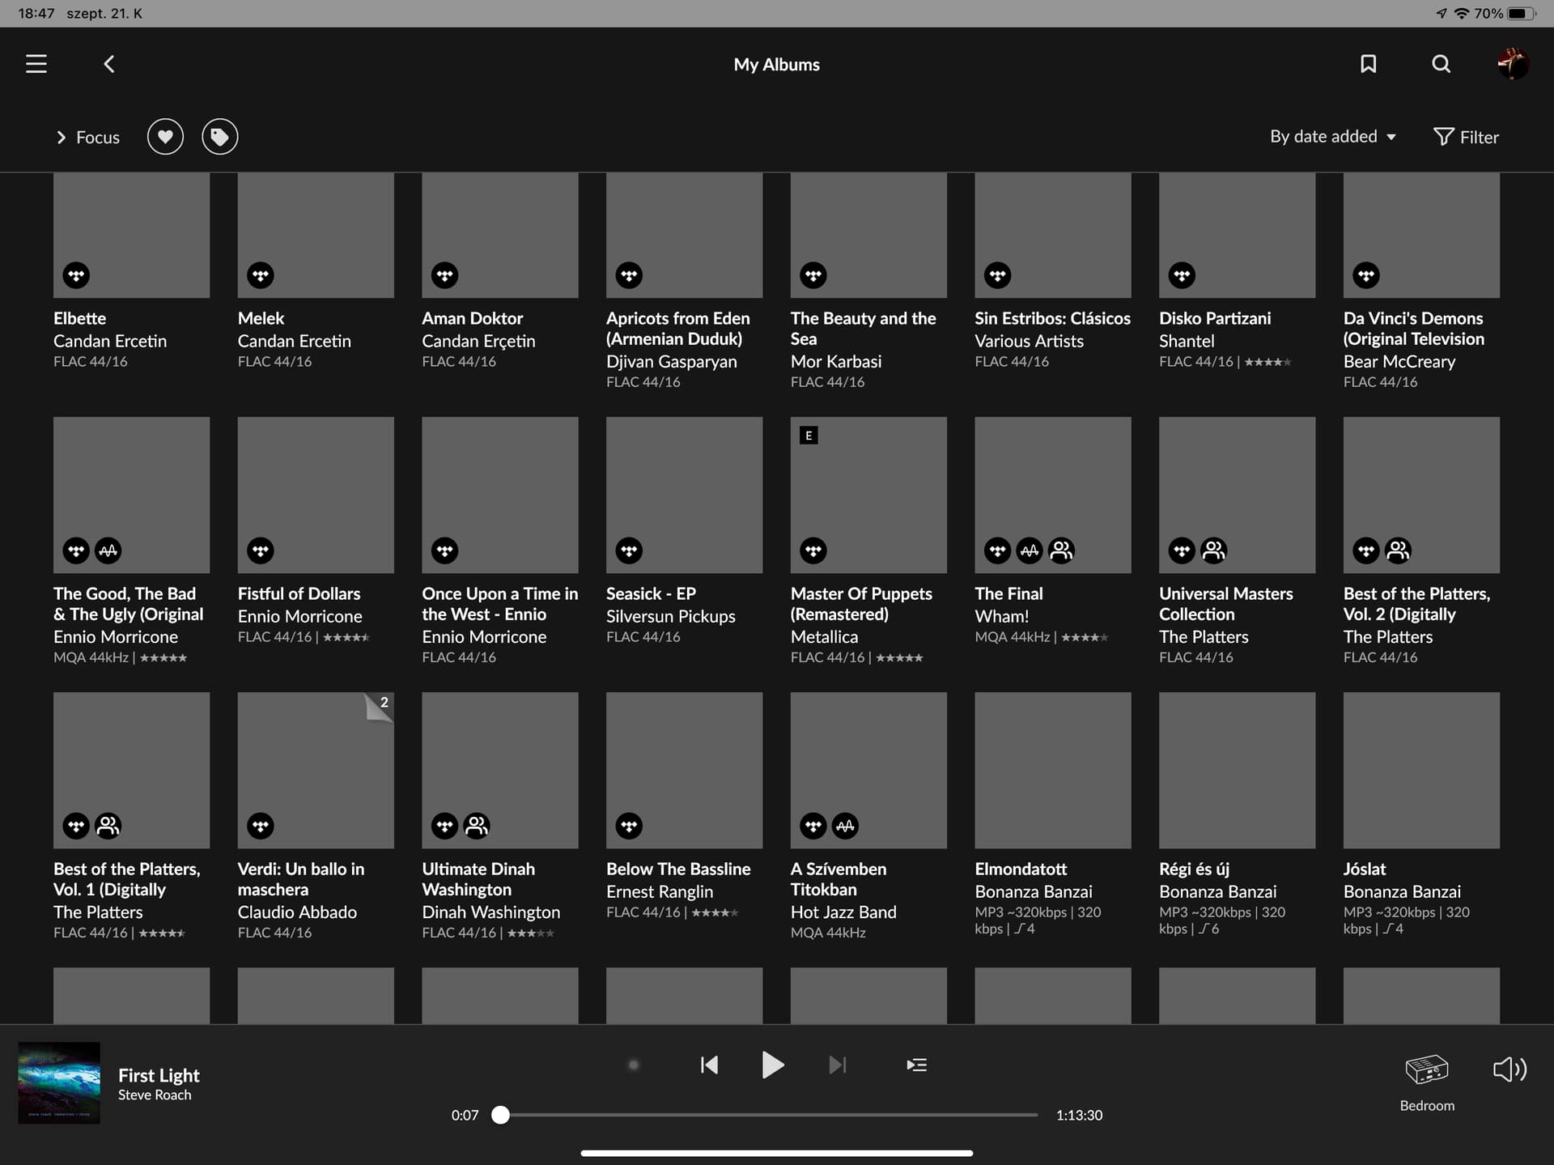1554x1165 pixels.
Task: Open artist Steve Roach in now playing
Action: (155, 1095)
